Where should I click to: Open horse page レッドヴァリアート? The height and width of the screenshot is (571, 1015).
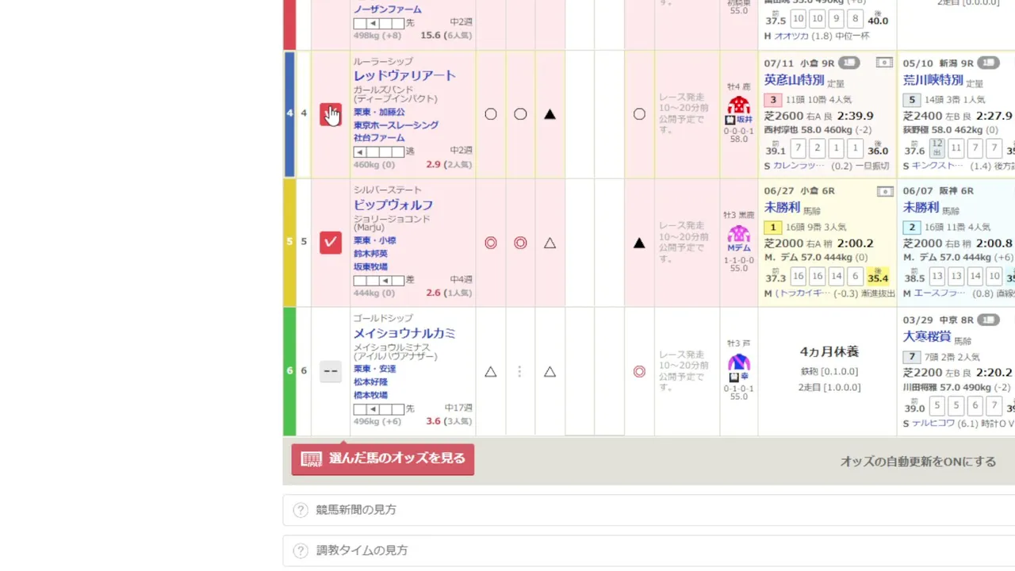404,75
